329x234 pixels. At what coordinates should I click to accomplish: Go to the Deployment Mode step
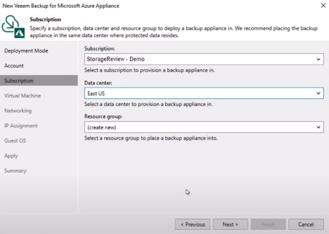pos(26,51)
